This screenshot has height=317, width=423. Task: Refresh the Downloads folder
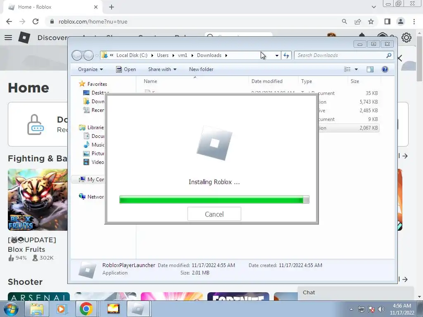[286, 55]
